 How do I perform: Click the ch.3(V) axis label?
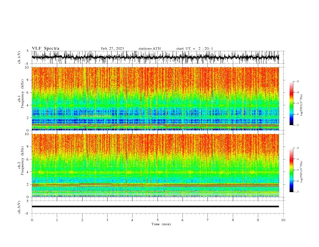(x=19, y=207)
